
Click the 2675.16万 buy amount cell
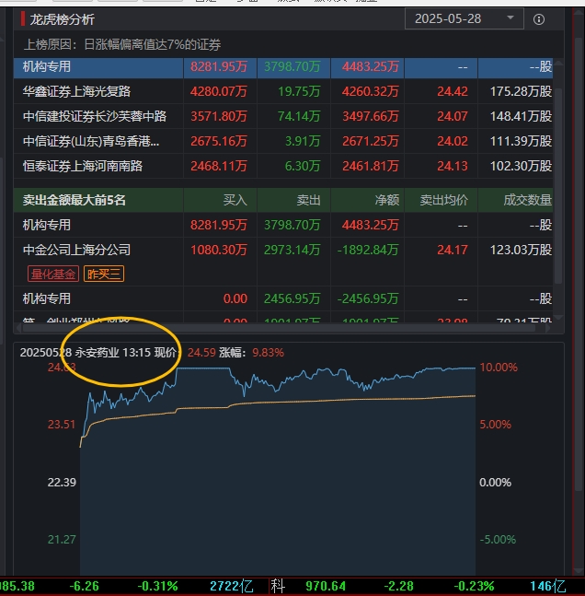(219, 141)
